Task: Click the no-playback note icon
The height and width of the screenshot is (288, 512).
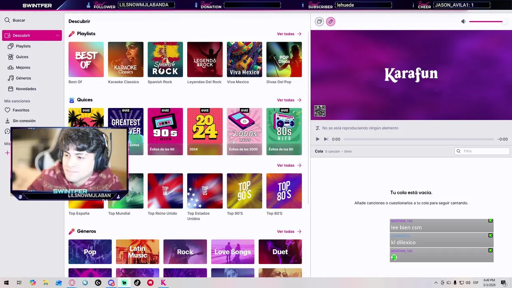Action: [x=318, y=128]
